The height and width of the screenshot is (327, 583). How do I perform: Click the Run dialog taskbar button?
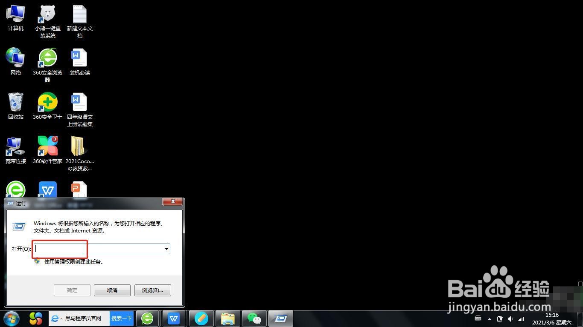[281, 318]
